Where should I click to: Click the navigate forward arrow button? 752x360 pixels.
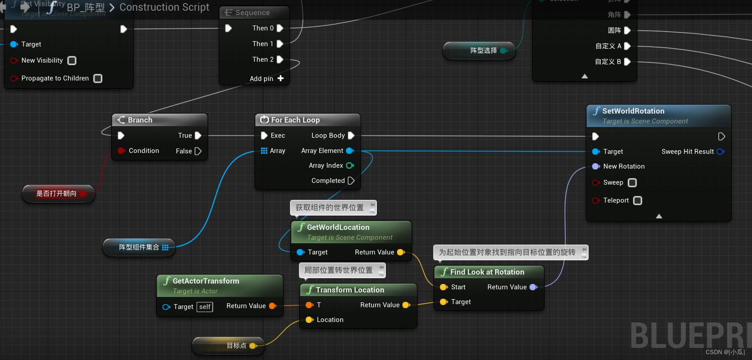[x=25, y=7]
